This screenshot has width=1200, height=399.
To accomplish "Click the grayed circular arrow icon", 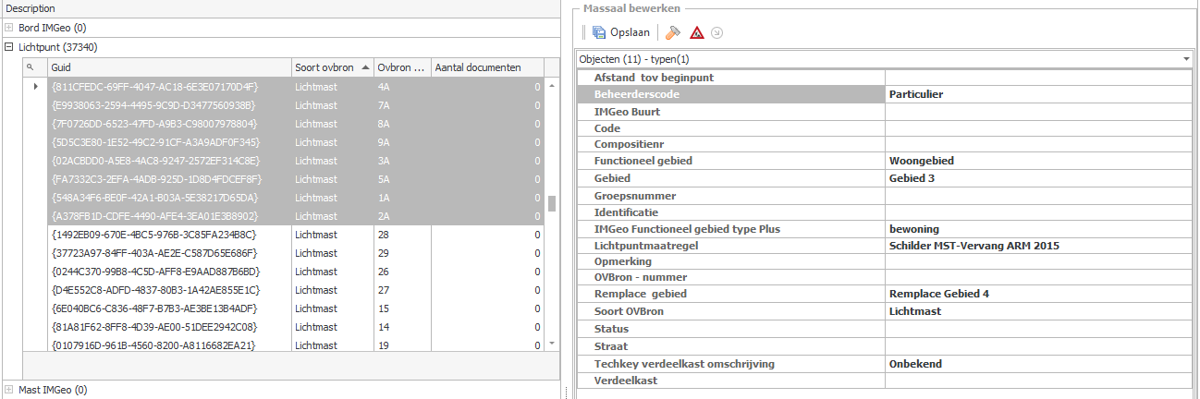I will (716, 32).
